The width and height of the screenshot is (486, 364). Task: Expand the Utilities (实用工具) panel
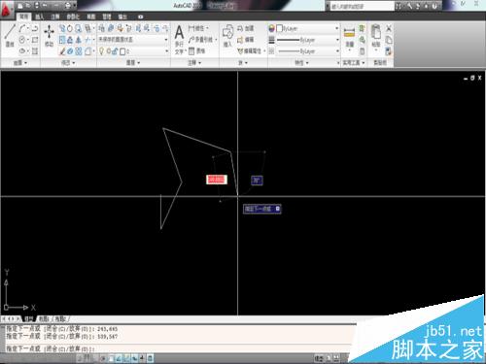(354, 63)
